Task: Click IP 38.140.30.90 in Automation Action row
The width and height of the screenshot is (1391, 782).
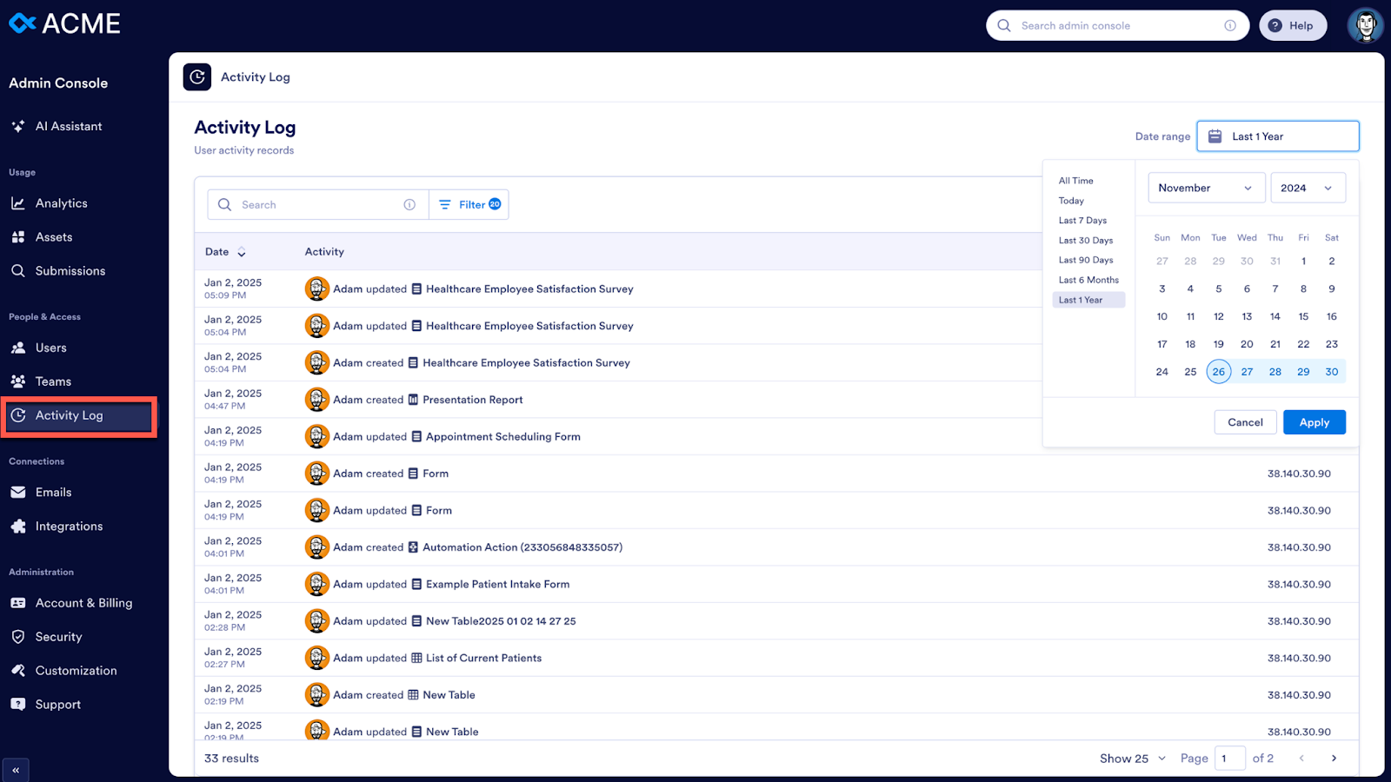Action: pyautogui.click(x=1299, y=547)
